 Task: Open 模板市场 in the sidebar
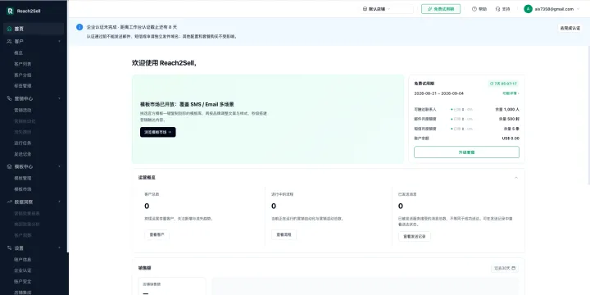click(x=23, y=189)
